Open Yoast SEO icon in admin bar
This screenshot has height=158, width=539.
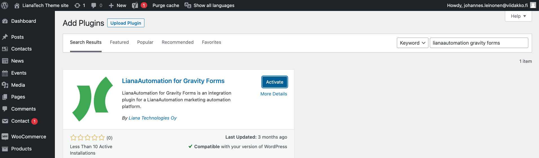point(135,5)
